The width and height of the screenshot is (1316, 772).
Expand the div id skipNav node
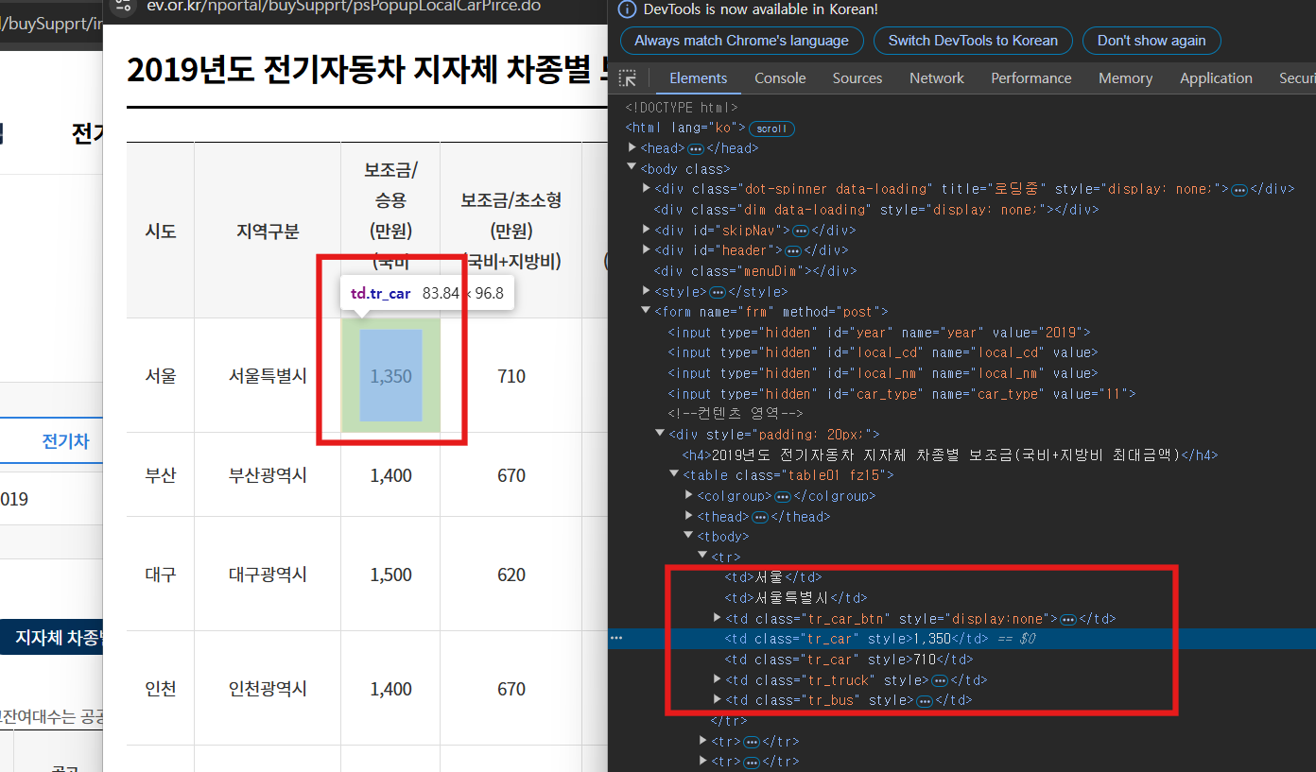(x=647, y=230)
